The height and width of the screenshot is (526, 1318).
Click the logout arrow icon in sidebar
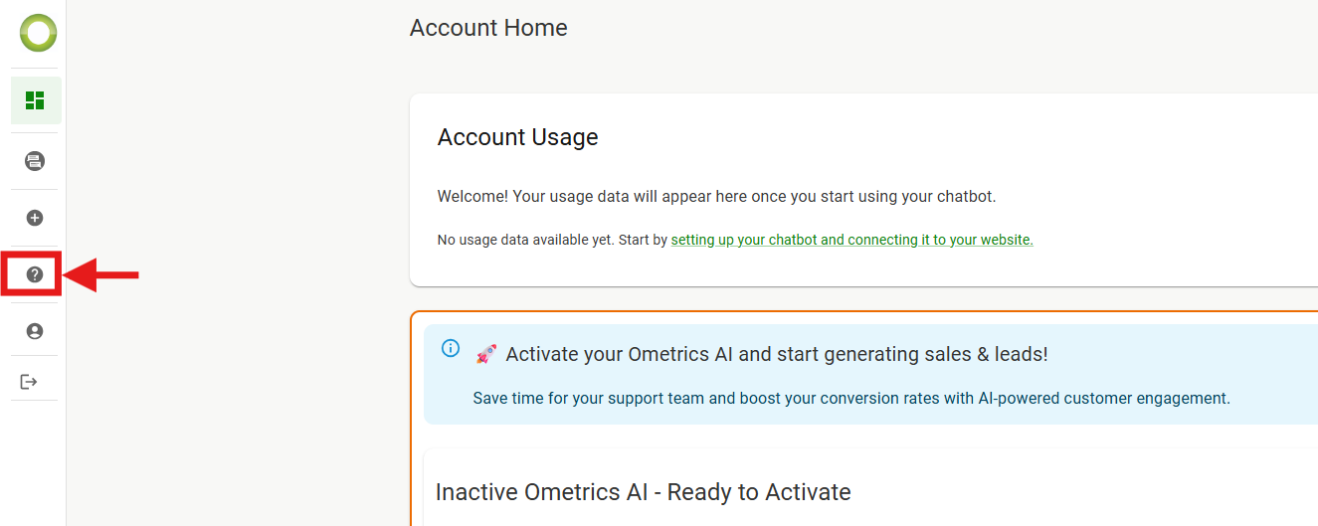(29, 382)
